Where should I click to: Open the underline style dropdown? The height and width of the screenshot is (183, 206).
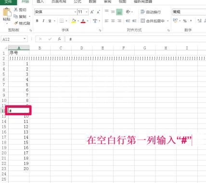click(54, 21)
